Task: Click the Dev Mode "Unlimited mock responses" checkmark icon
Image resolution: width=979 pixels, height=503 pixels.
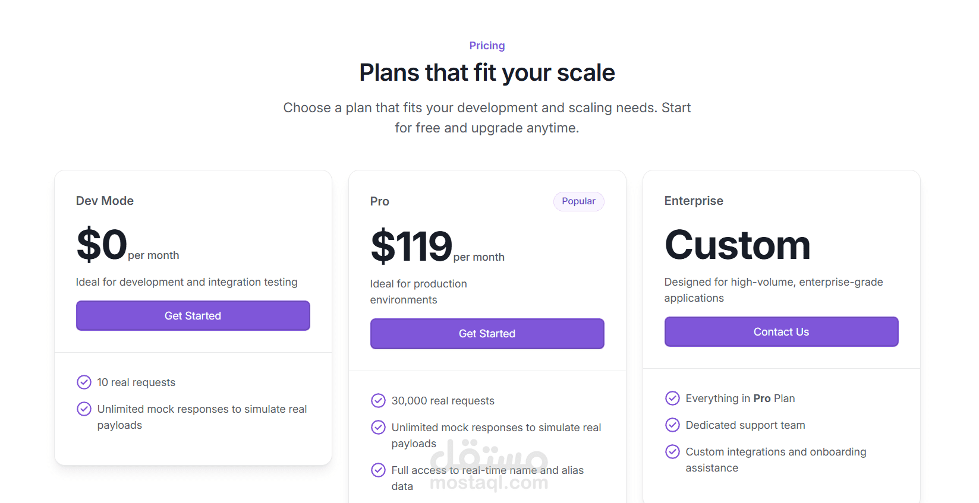Action: pyautogui.click(x=84, y=409)
